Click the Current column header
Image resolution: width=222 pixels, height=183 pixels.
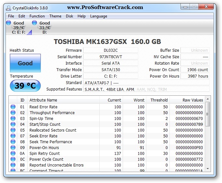pos(111,100)
